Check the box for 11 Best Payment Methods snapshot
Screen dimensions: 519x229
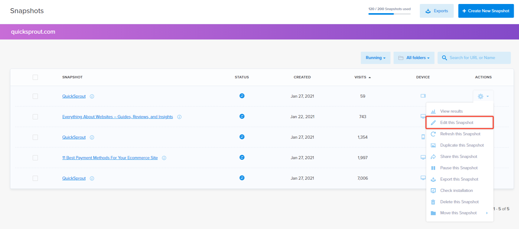(x=35, y=158)
